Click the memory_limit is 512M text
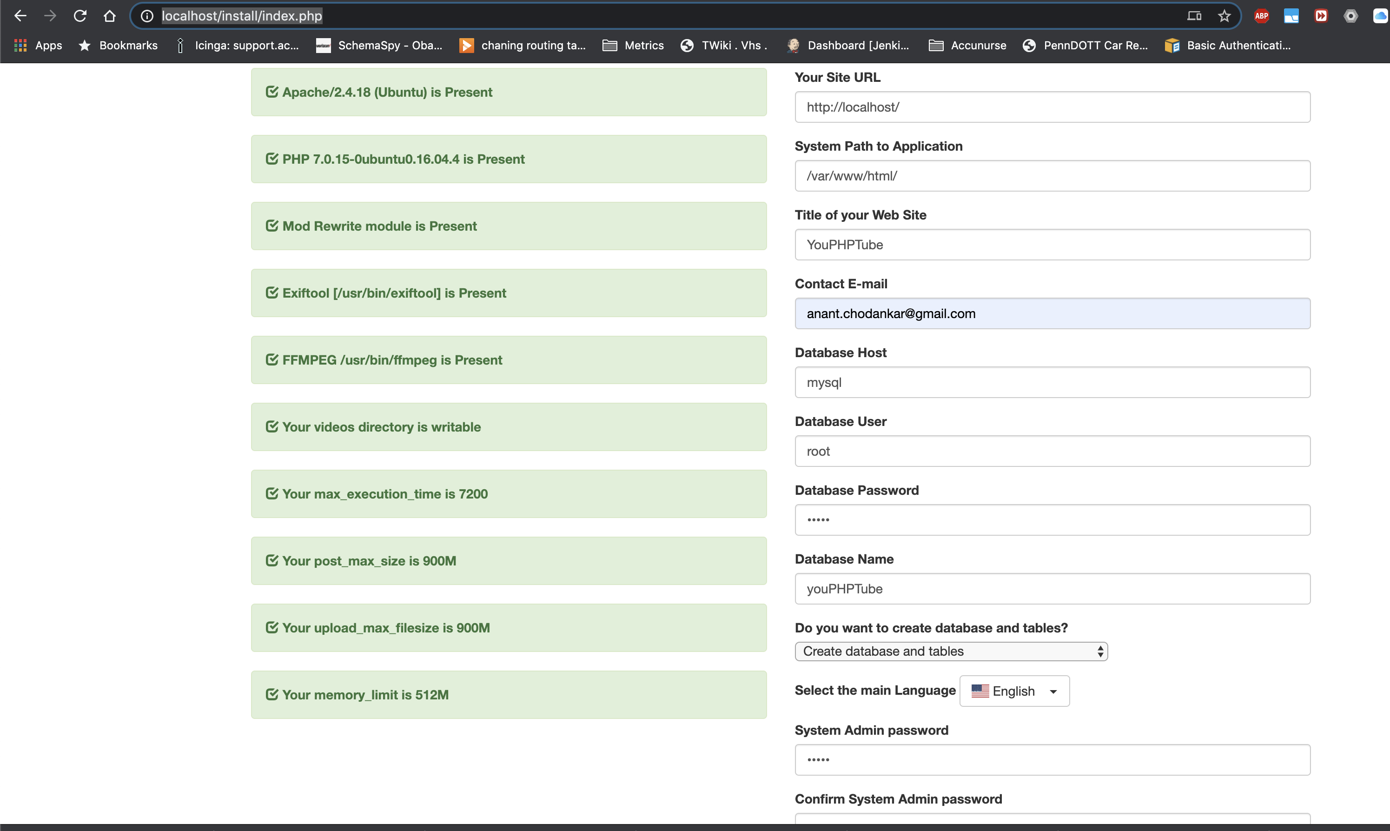The height and width of the screenshot is (831, 1390). pos(365,695)
